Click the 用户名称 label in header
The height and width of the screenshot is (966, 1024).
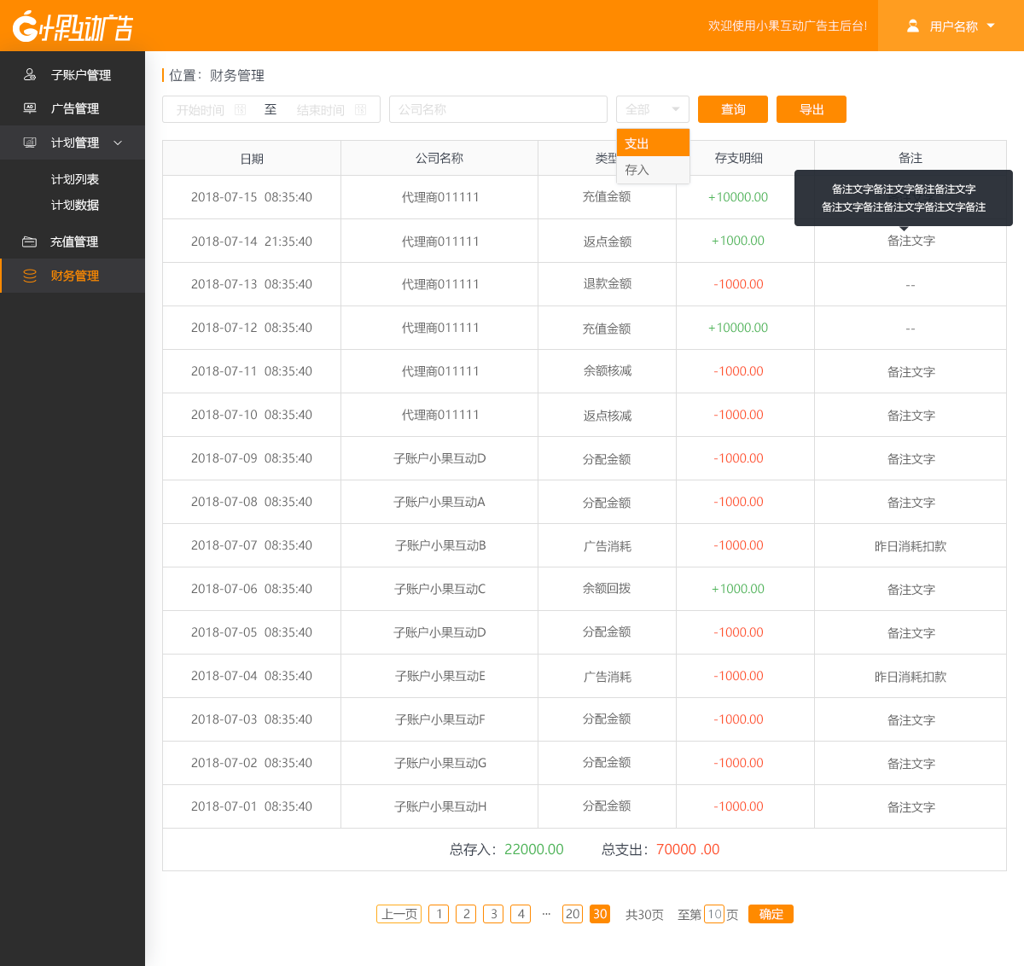[x=954, y=26]
